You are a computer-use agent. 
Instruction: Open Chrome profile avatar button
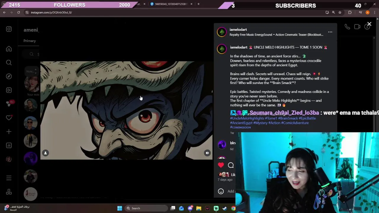[367, 12]
